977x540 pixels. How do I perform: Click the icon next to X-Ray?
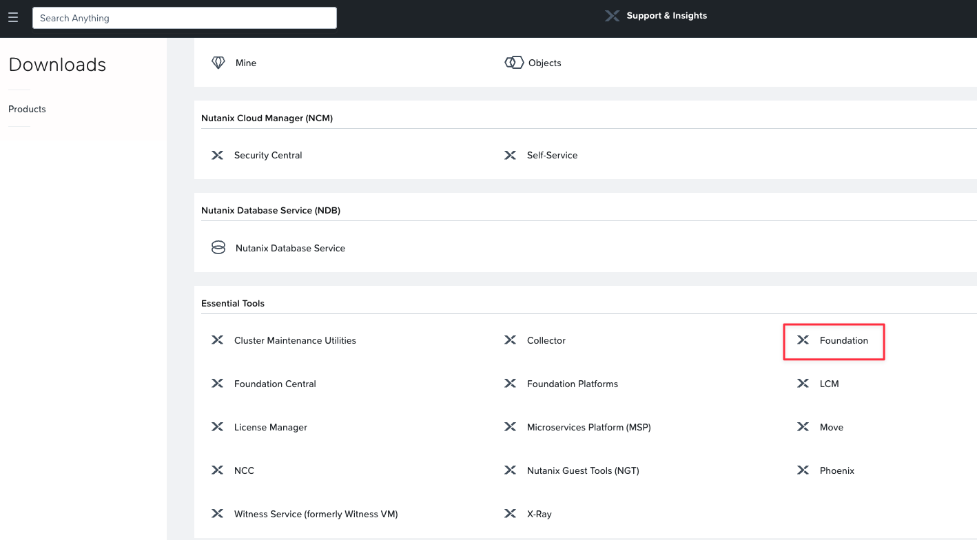click(x=510, y=514)
